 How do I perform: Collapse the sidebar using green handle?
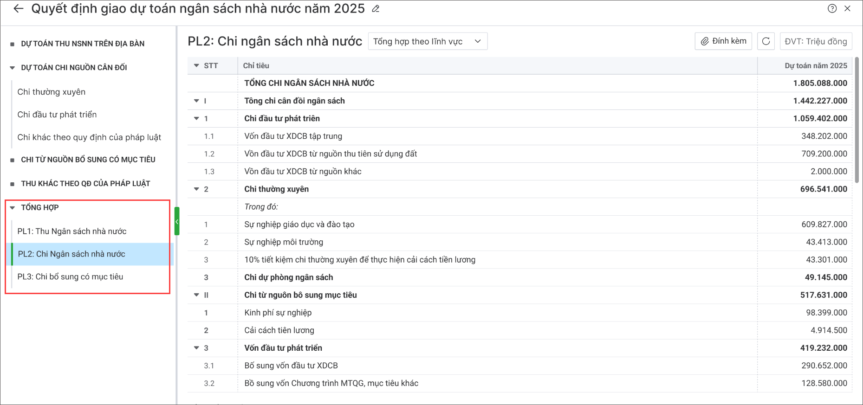pyautogui.click(x=177, y=221)
